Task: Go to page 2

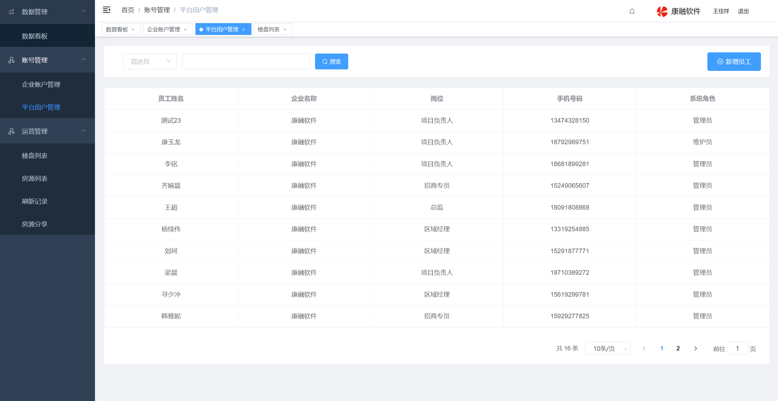Action: click(x=678, y=348)
